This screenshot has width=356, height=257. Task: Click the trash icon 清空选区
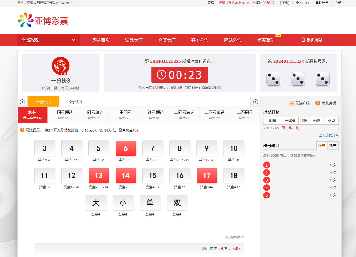[x=226, y=237]
